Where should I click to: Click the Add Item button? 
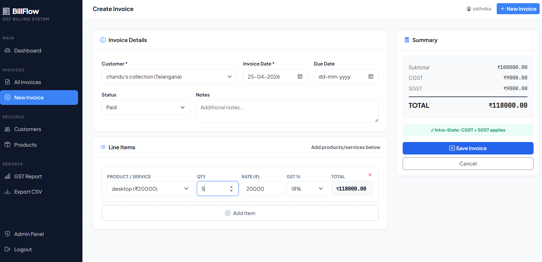(x=240, y=213)
